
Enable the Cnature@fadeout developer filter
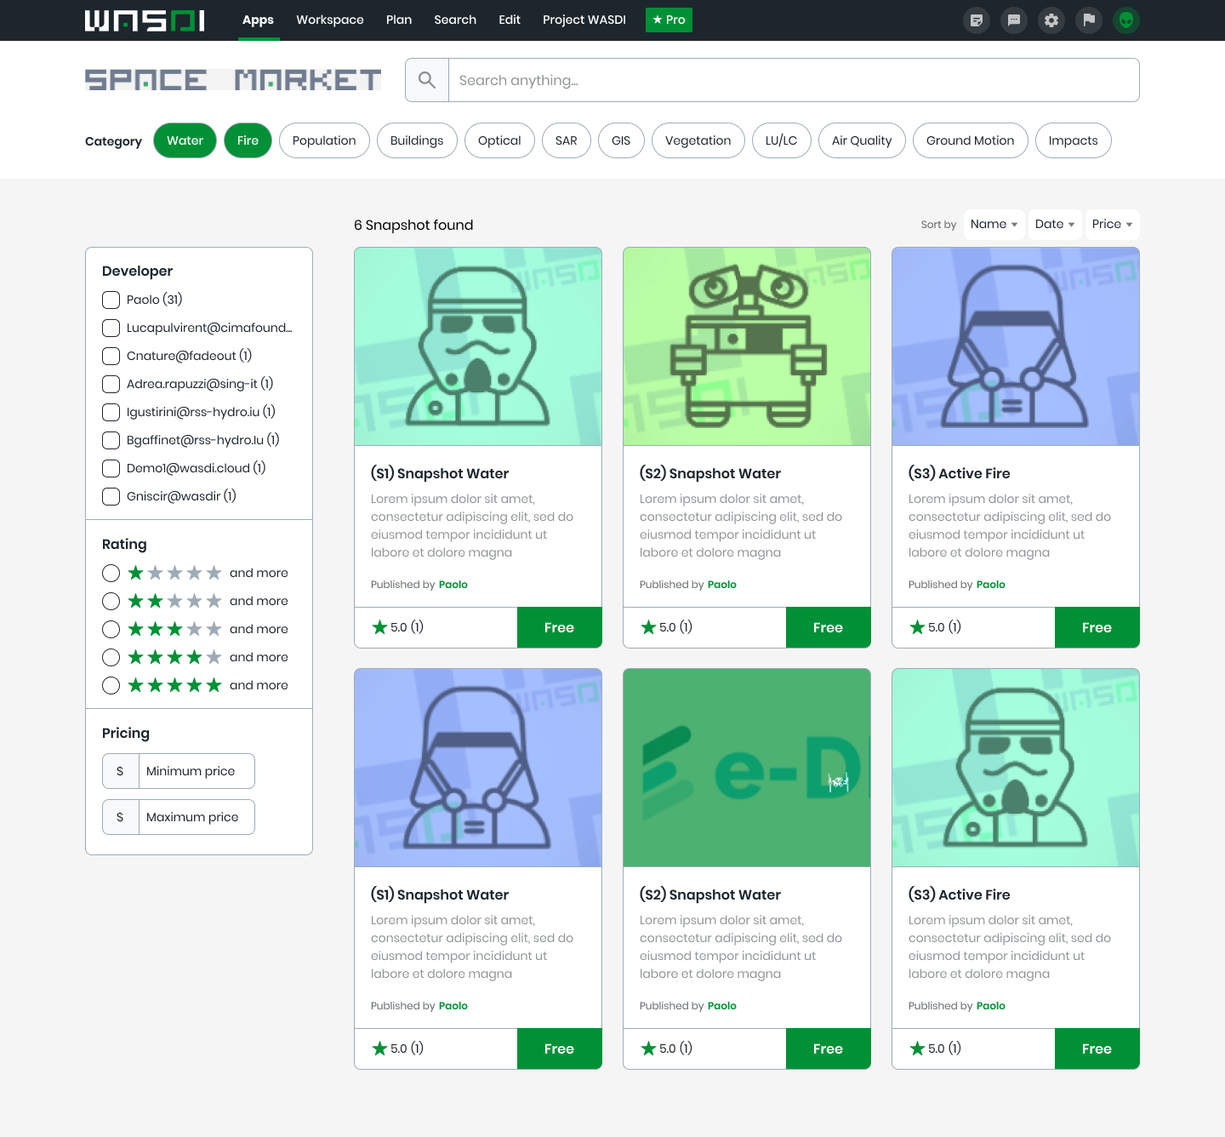click(111, 356)
